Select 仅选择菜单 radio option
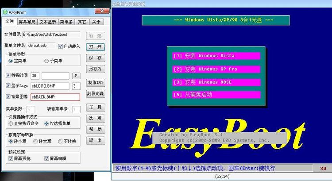Viewport: 332px width, 181px height. click(x=46, y=123)
